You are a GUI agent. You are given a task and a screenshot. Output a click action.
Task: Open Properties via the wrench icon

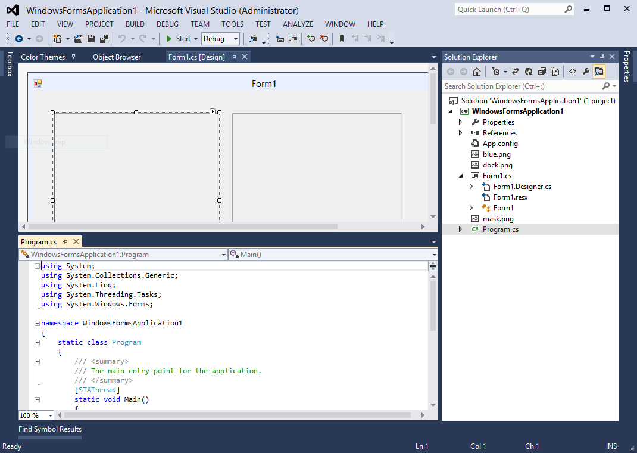pos(586,72)
